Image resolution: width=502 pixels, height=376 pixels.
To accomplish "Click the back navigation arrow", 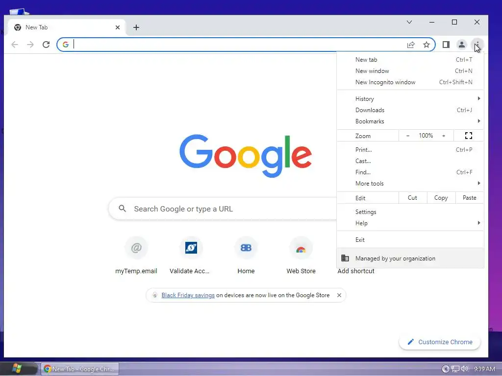I will coord(14,45).
